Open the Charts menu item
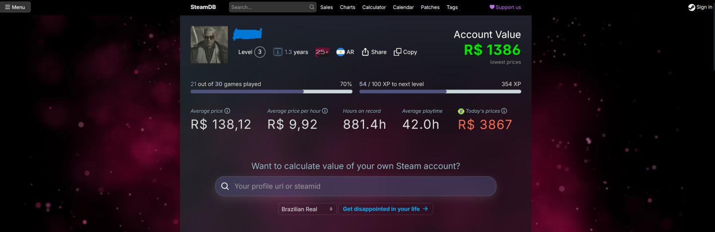The image size is (715, 232). click(x=348, y=7)
